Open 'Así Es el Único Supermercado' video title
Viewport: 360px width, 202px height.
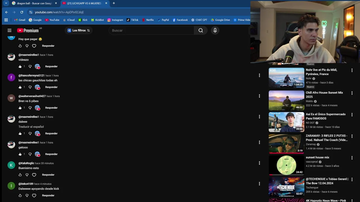coord(326,116)
